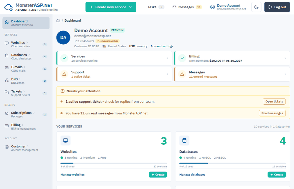Open the Manage databases link
294x189 pixels.
(192, 175)
